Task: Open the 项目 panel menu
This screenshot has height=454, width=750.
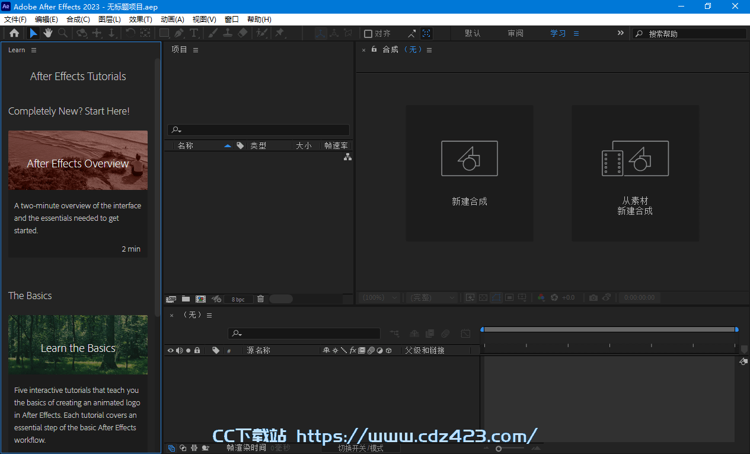Action: click(x=196, y=50)
